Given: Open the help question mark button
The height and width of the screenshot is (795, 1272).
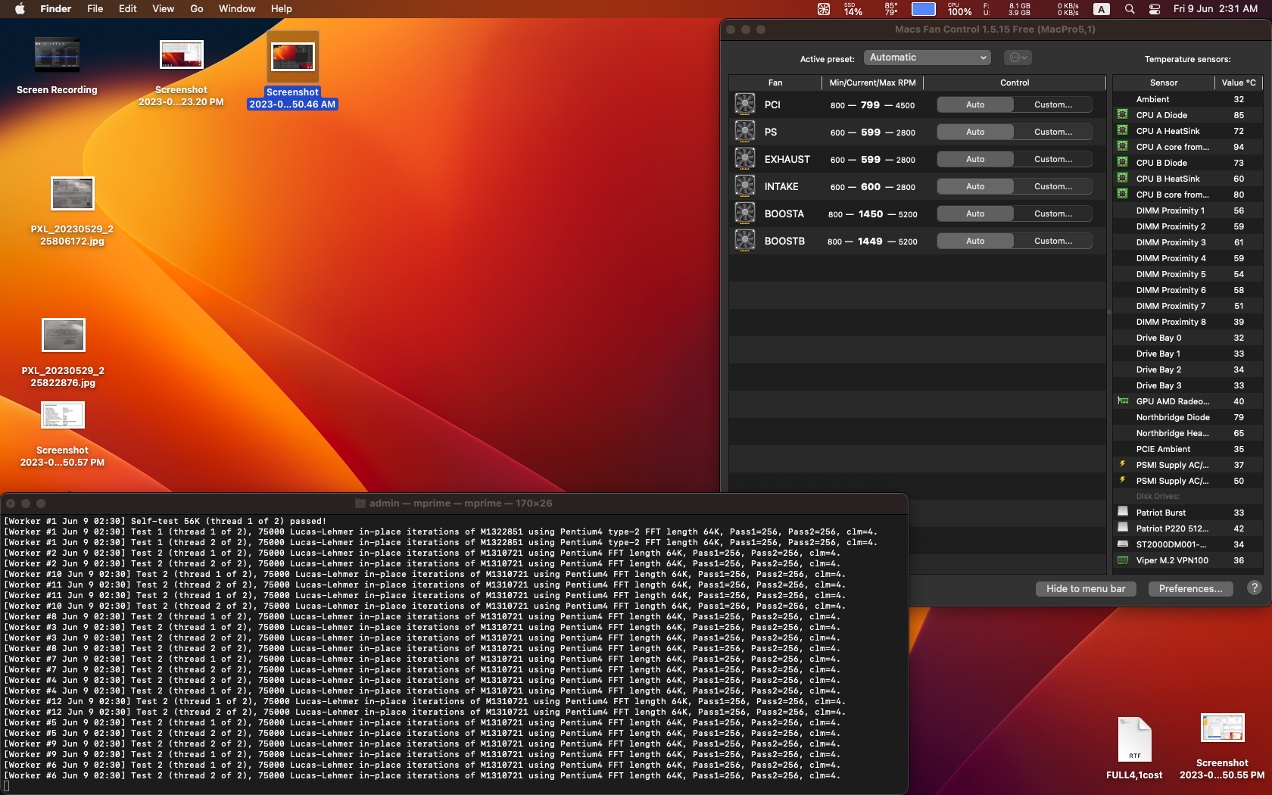Looking at the screenshot, I should point(1255,588).
